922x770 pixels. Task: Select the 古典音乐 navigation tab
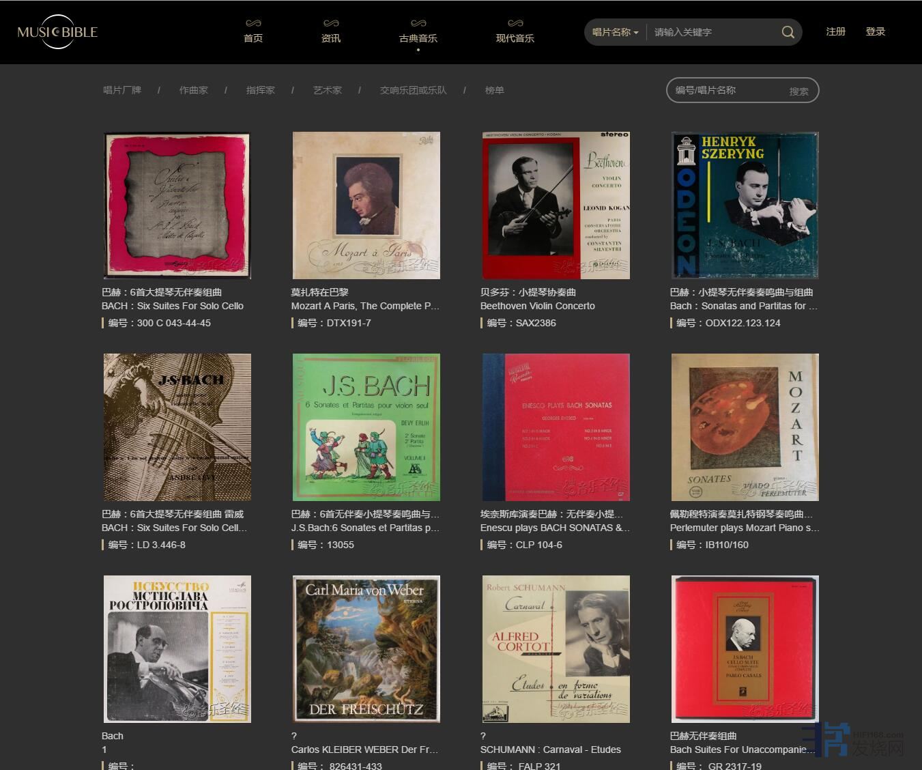click(x=418, y=32)
